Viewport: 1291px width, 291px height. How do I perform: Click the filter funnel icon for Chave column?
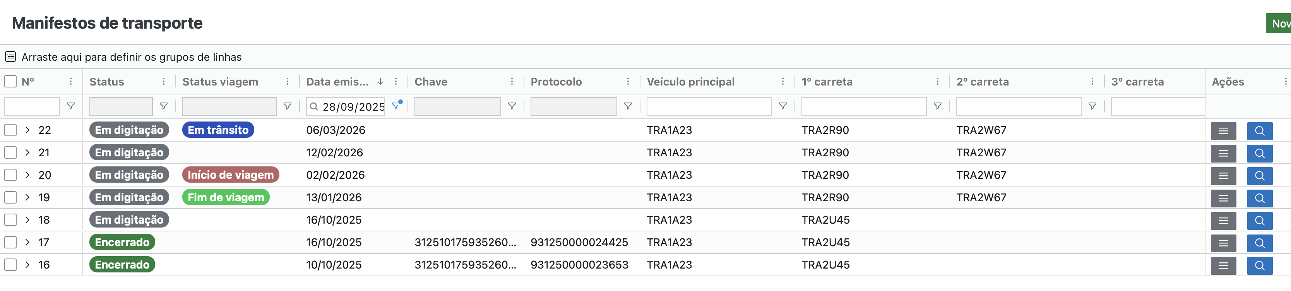point(512,106)
